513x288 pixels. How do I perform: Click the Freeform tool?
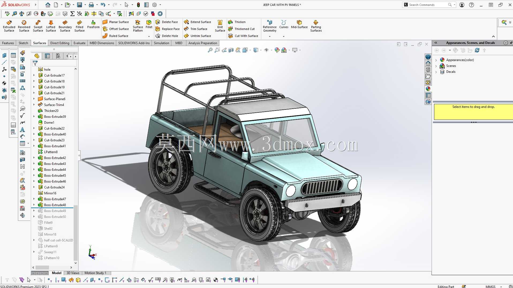93,24
